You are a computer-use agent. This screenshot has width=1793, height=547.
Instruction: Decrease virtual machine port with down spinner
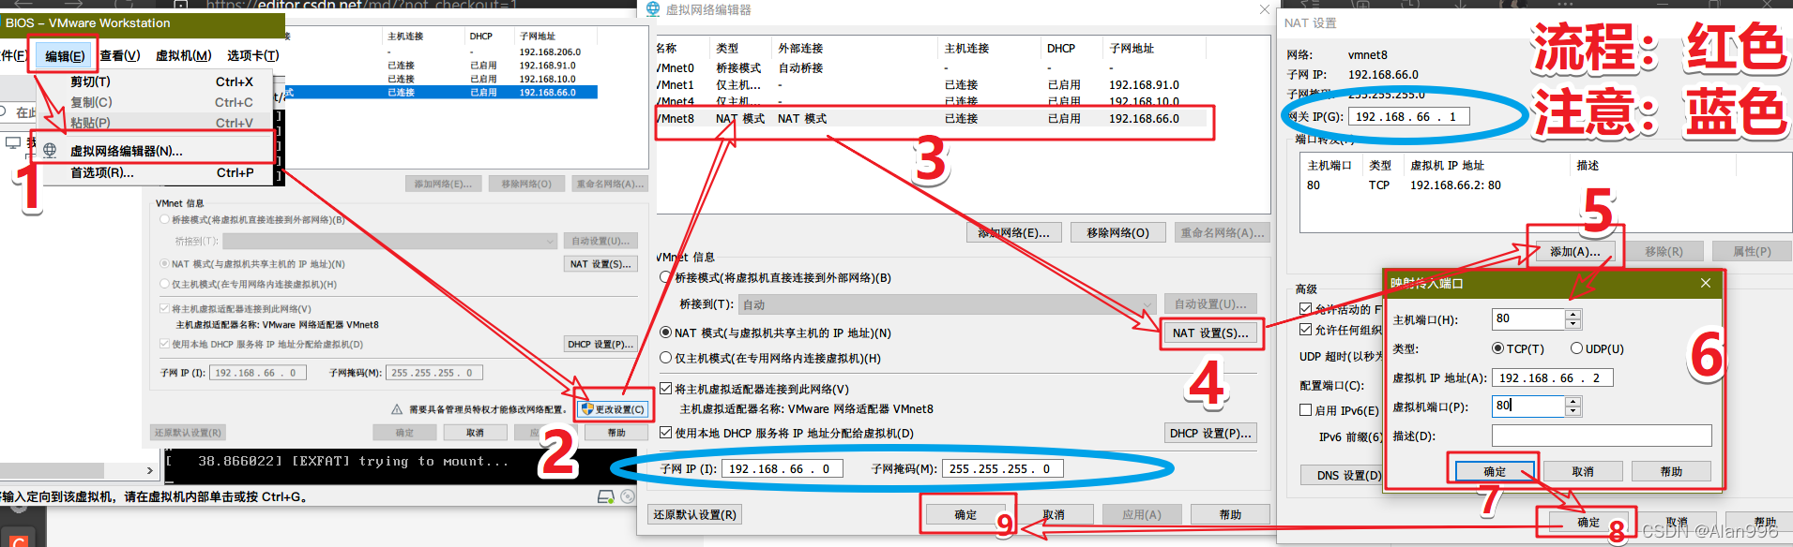coord(1573,410)
